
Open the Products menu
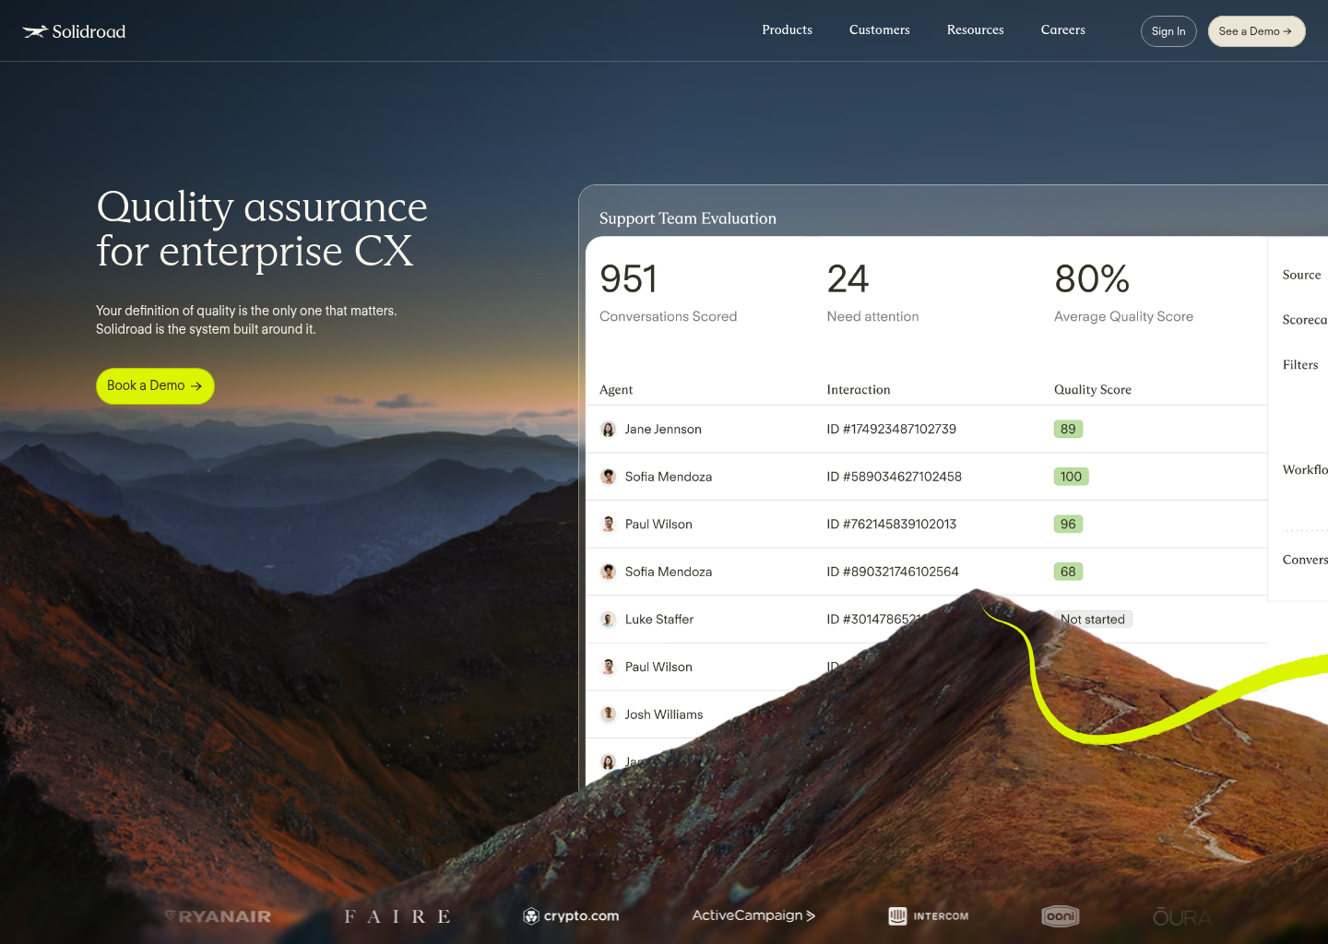pos(787,30)
